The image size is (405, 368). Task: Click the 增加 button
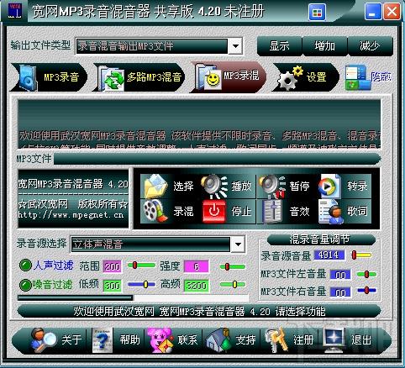[x=325, y=46]
